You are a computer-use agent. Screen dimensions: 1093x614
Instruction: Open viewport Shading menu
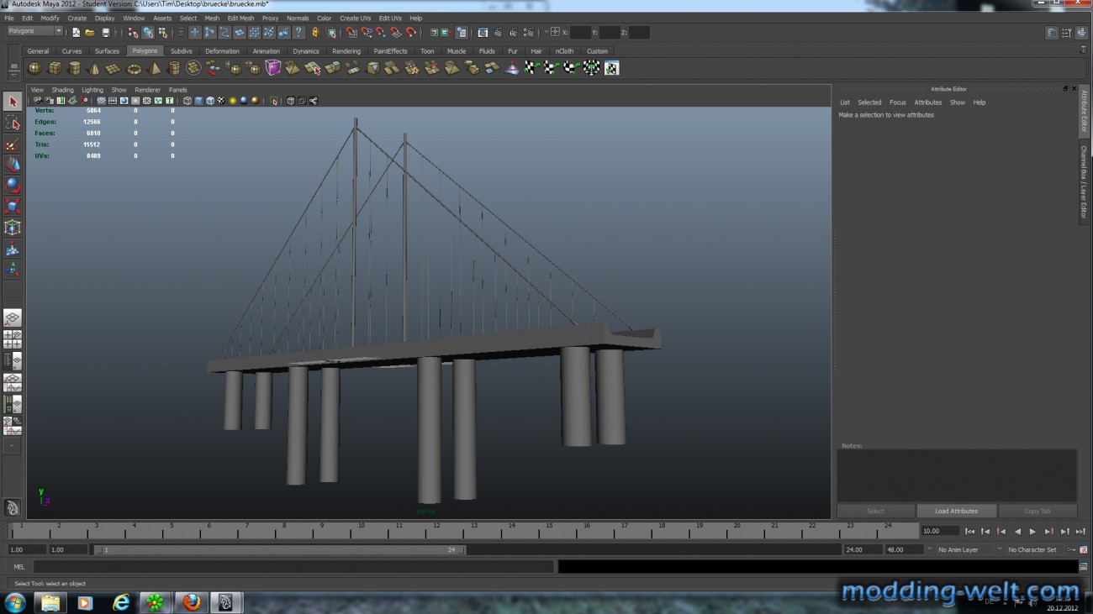pos(63,90)
